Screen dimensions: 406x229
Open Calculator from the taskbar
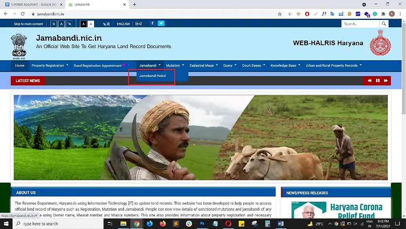tap(268, 224)
